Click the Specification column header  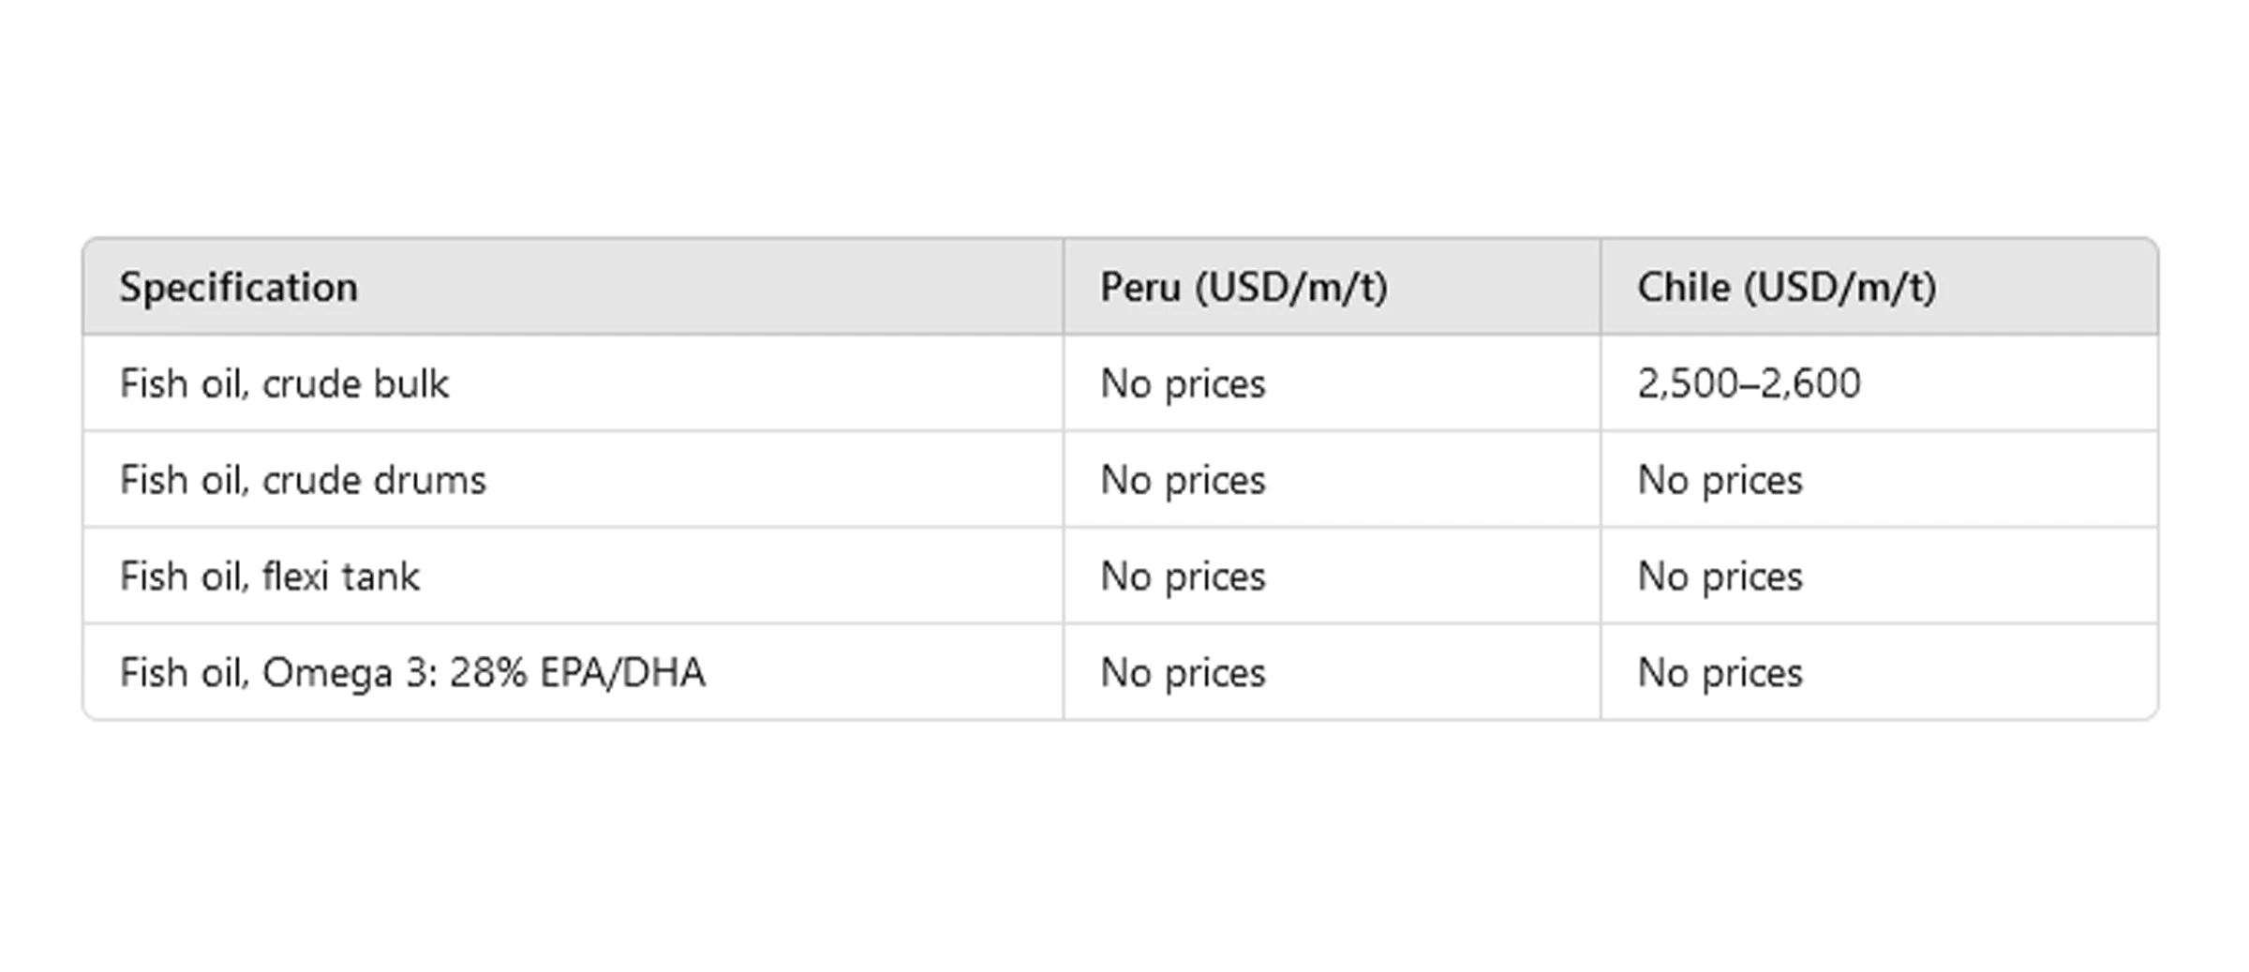pos(239,287)
